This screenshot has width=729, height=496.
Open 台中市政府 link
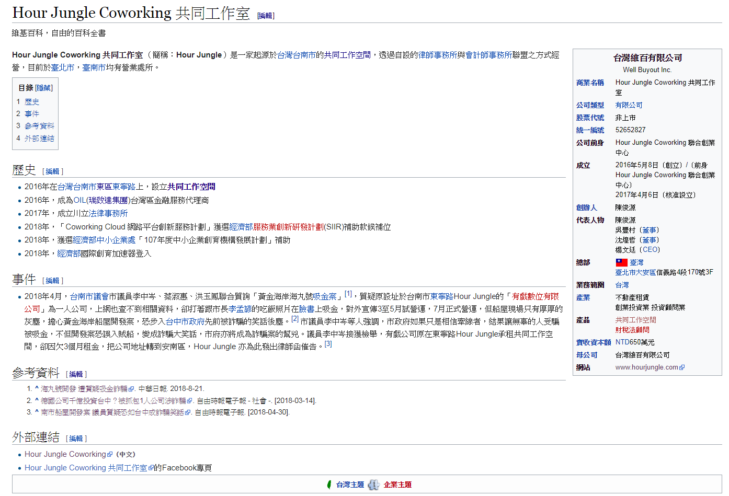185,321
